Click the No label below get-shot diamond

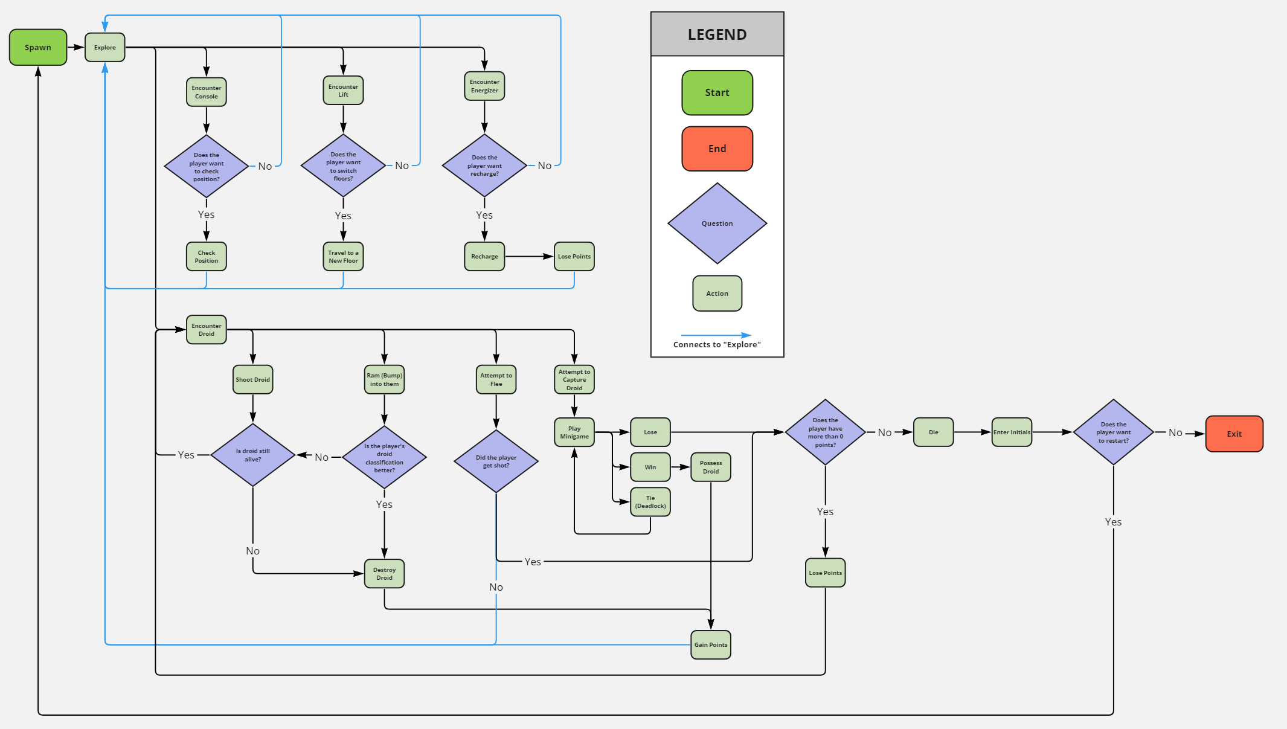[496, 588]
